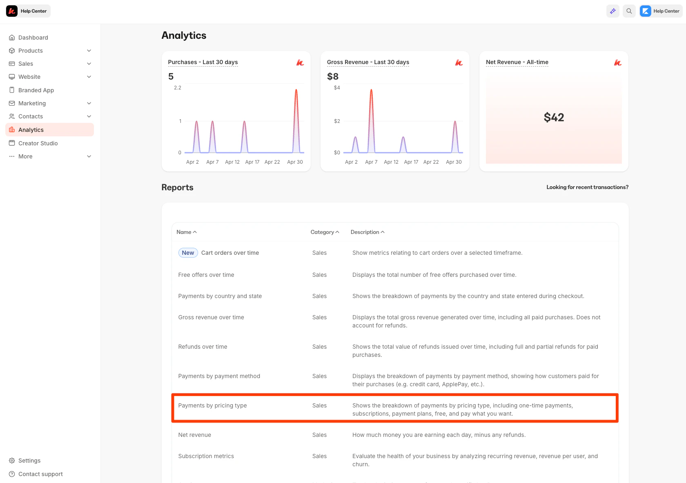Open the Creator Studio sidebar icon
686x483 pixels.
pos(12,143)
